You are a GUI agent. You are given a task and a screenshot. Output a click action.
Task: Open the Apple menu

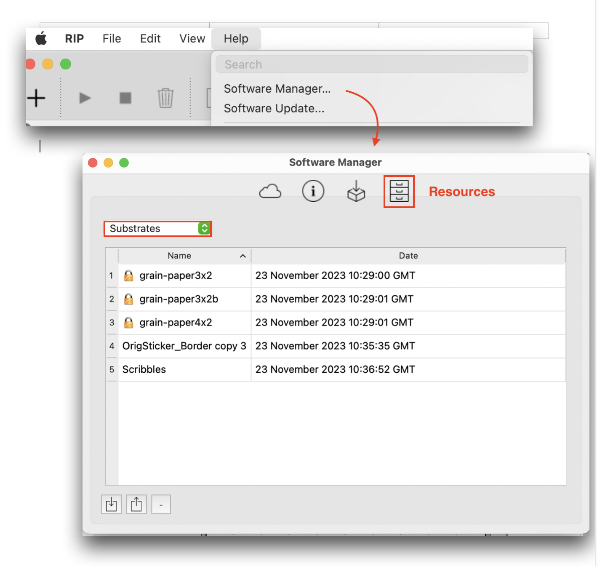pos(41,38)
